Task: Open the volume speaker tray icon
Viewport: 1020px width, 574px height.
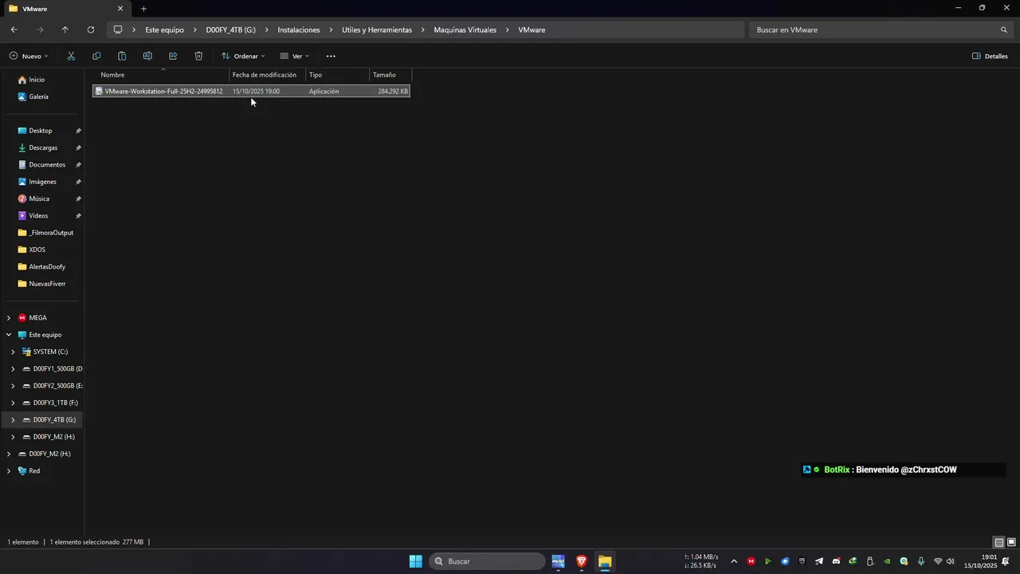Action: tap(950, 561)
